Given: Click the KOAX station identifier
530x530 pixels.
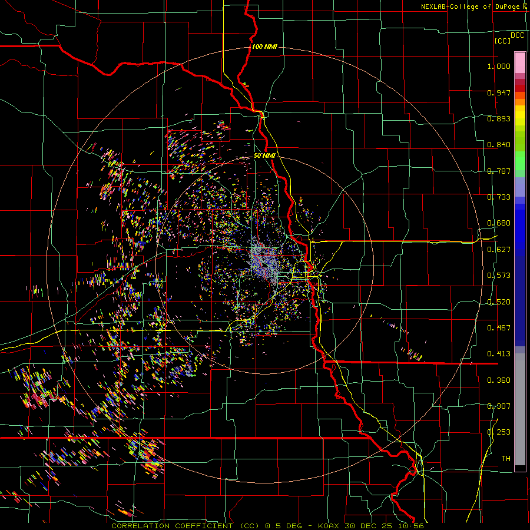Looking at the screenshot, I should pyautogui.click(x=329, y=526).
